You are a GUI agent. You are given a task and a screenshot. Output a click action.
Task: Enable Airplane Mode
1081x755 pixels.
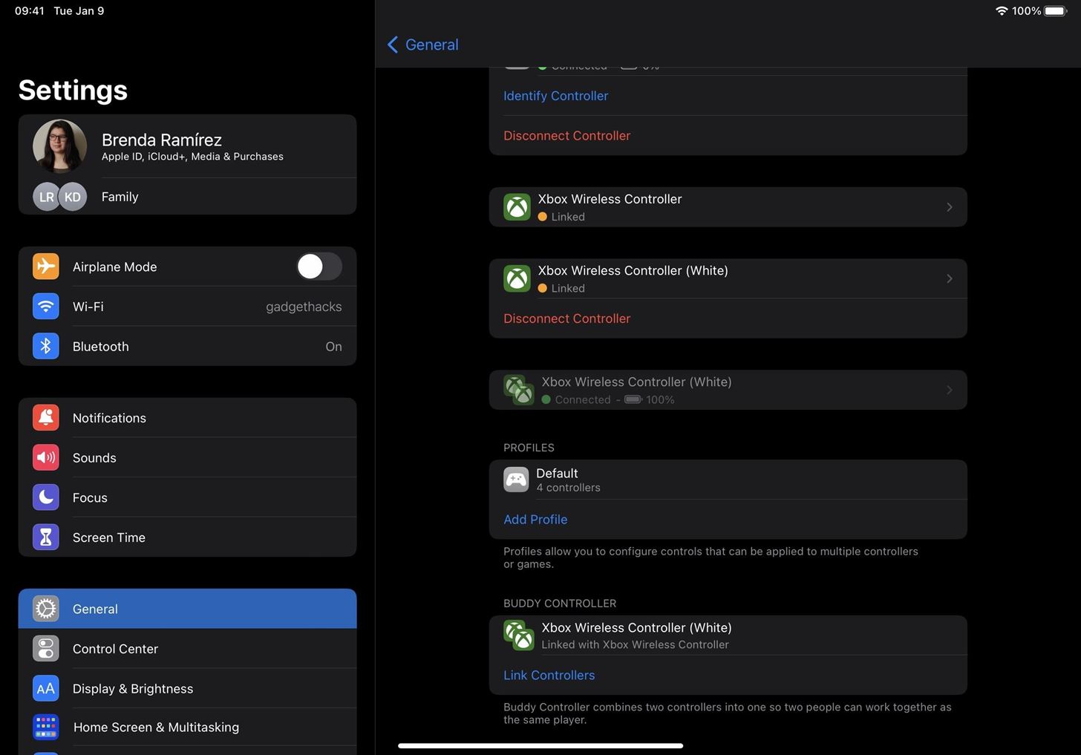[x=319, y=267]
